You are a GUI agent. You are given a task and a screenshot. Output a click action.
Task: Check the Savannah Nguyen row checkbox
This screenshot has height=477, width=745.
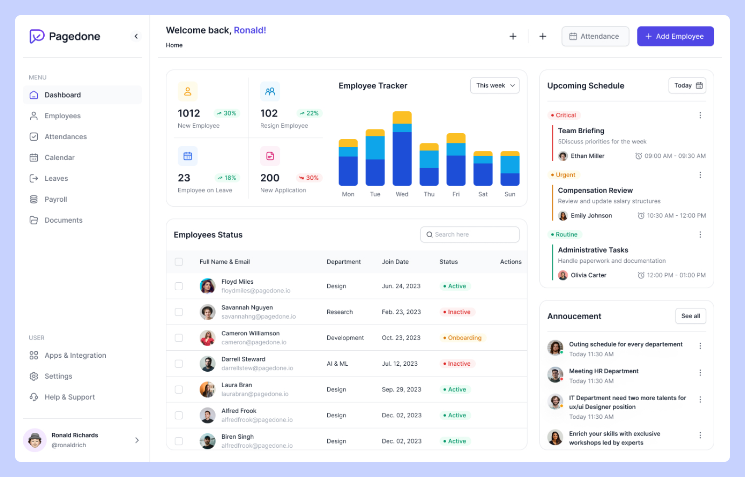coord(179,312)
